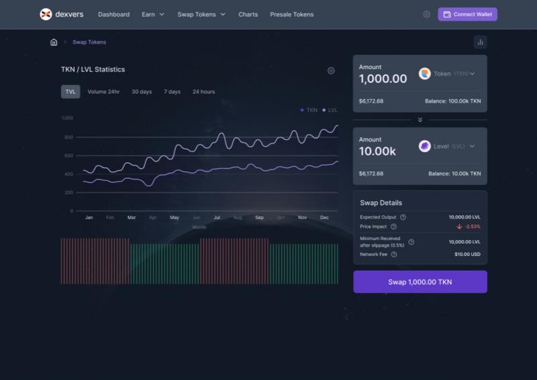537x380 pixels.
Task: Open chart statistics settings gear
Action: coord(331,70)
